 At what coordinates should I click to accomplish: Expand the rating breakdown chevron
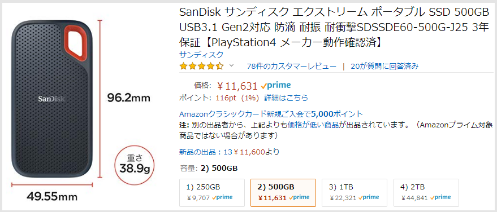tap(231, 66)
